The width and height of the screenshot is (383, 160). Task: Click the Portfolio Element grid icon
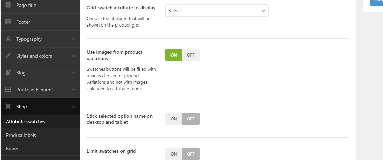8,90
